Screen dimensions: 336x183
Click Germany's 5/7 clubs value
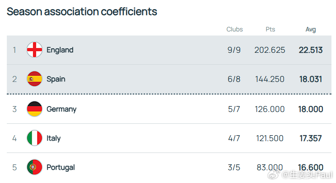[234, 109]
